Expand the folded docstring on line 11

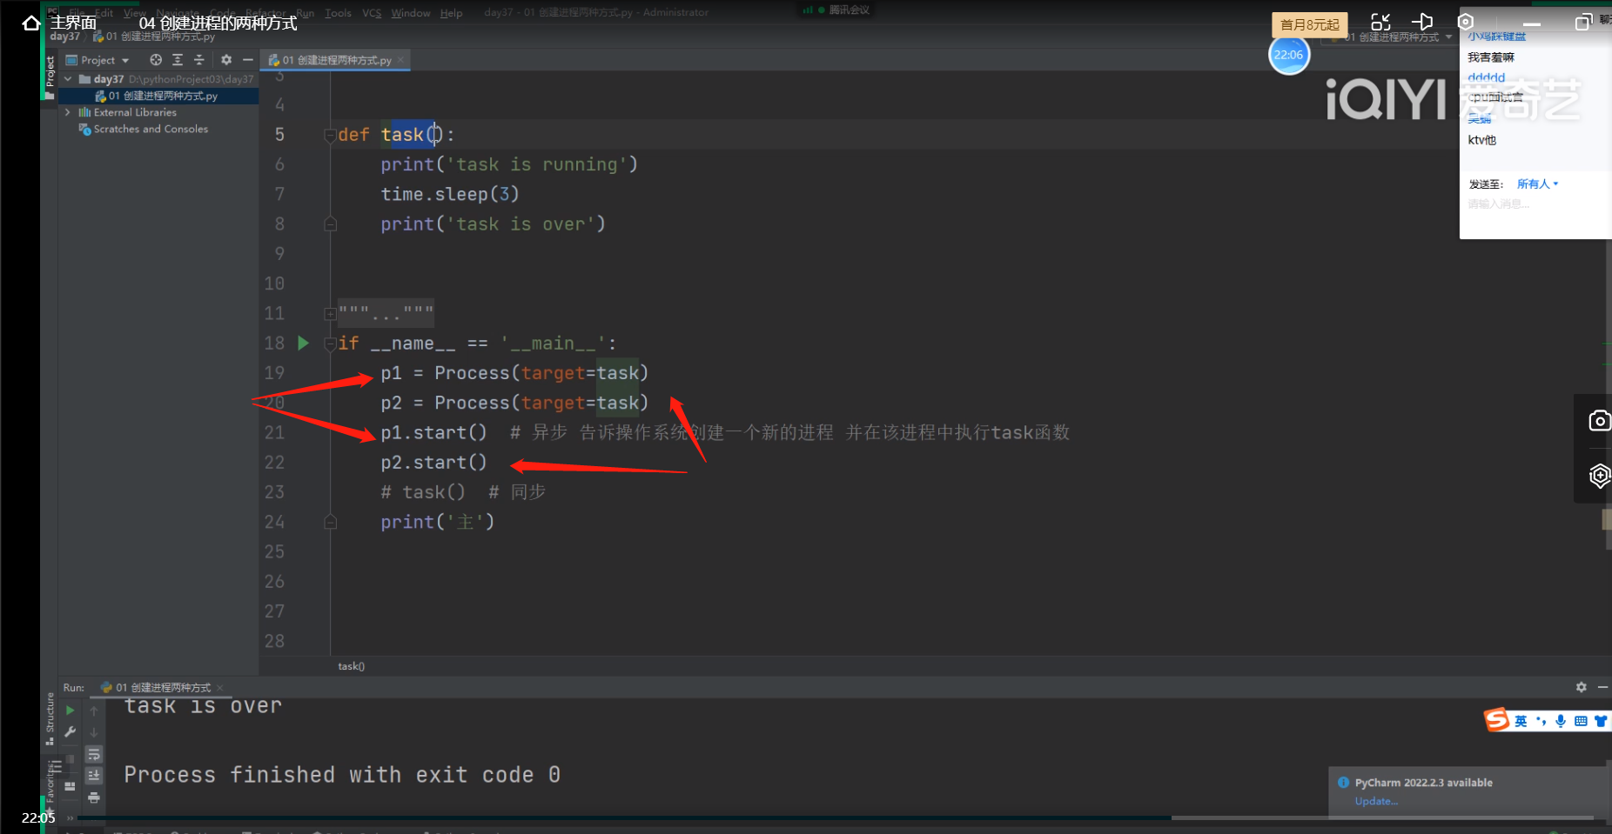[x=330, y=314]
